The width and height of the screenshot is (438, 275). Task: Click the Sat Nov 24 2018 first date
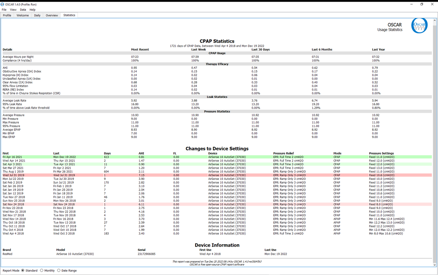coord(13,204)
